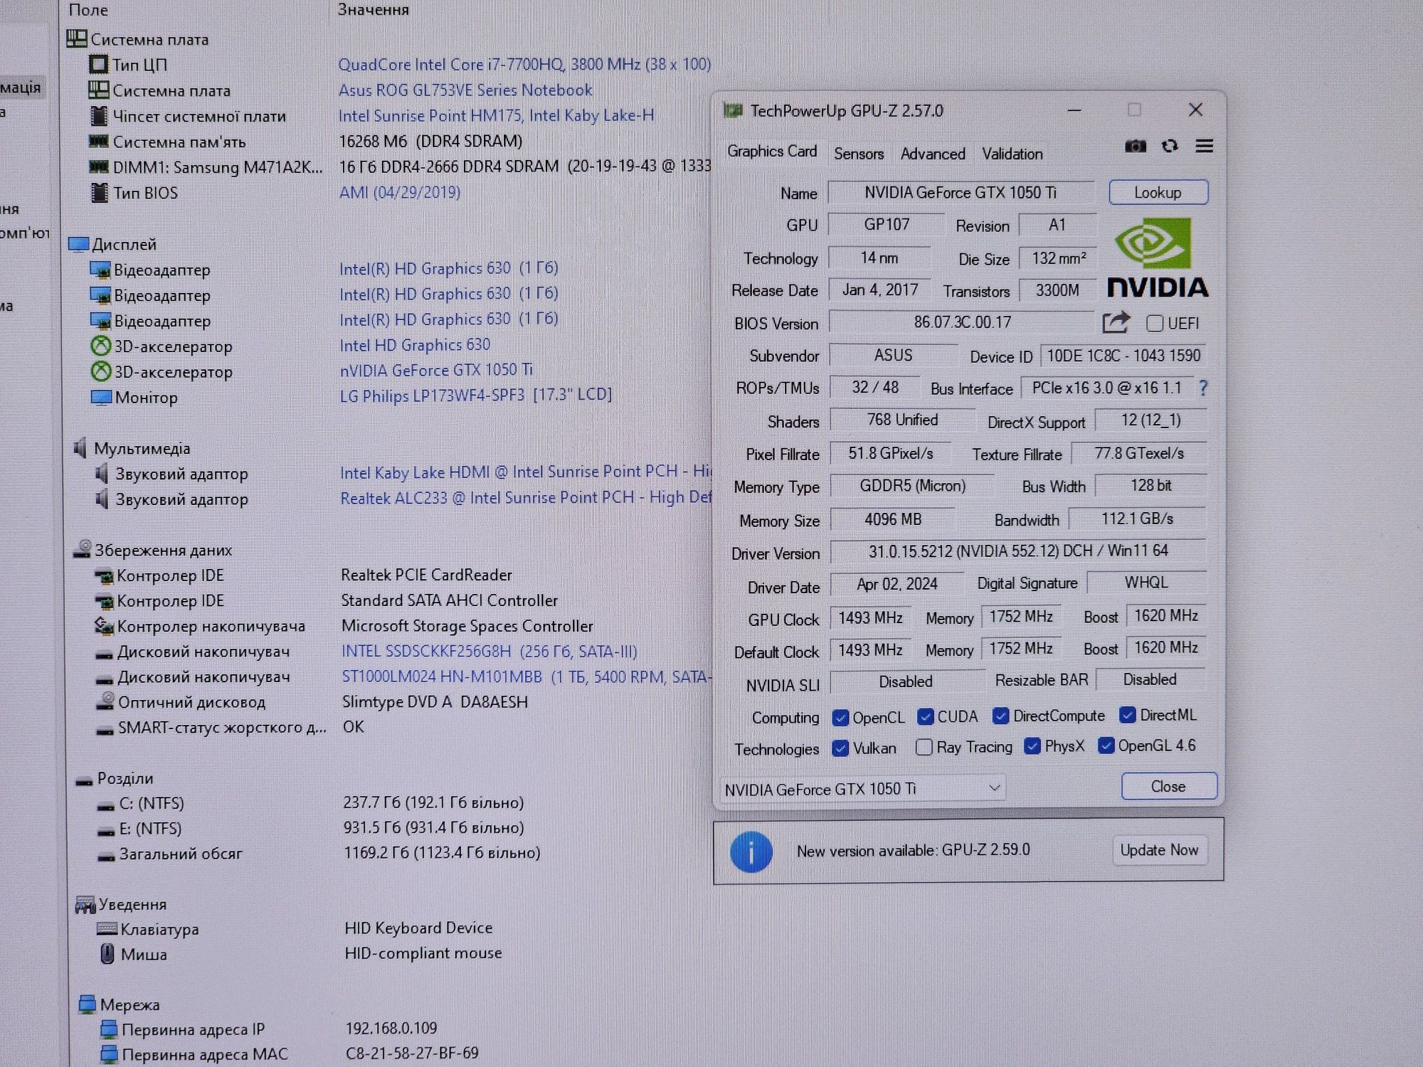Open the GPU-Z hamburger menu
The height and width of the screenshot is (1067, 1423).
pos(1204,146)
